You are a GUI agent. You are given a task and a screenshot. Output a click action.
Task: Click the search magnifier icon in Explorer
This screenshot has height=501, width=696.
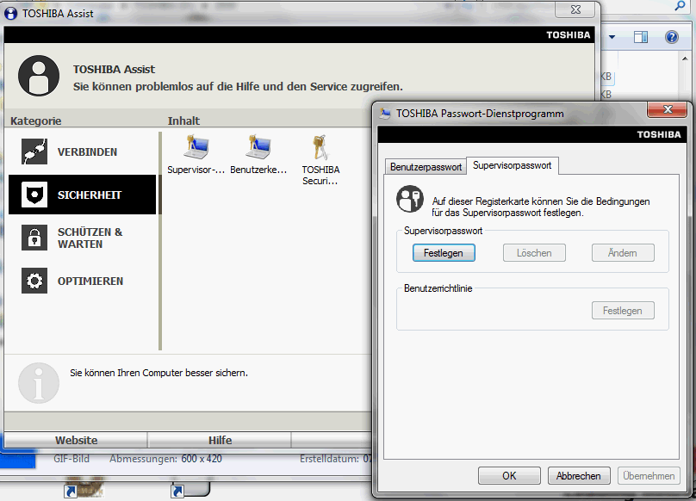[x=680, y=6]
